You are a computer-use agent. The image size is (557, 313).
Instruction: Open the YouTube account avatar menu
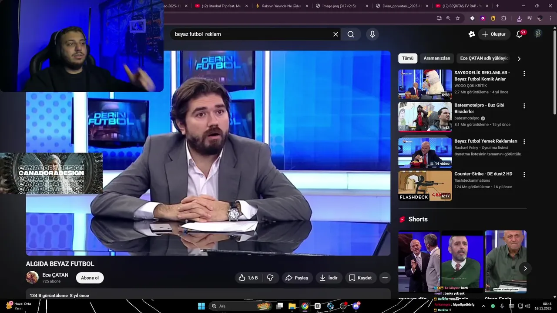pos(538,34)
